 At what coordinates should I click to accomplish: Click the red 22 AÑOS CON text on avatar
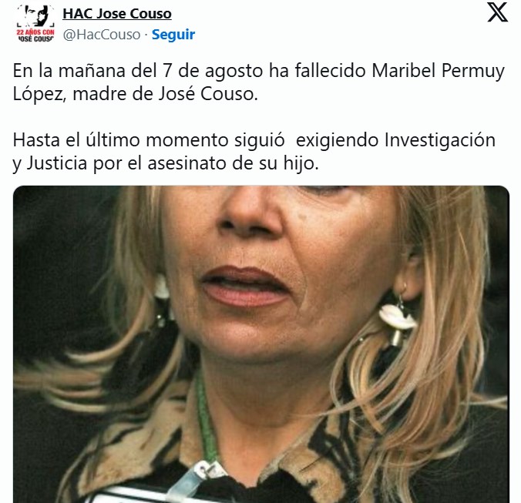tap(35, 32)
